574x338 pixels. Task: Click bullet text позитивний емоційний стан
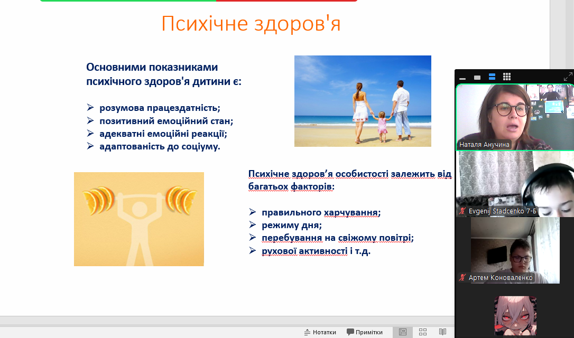[x=166, y=121]
